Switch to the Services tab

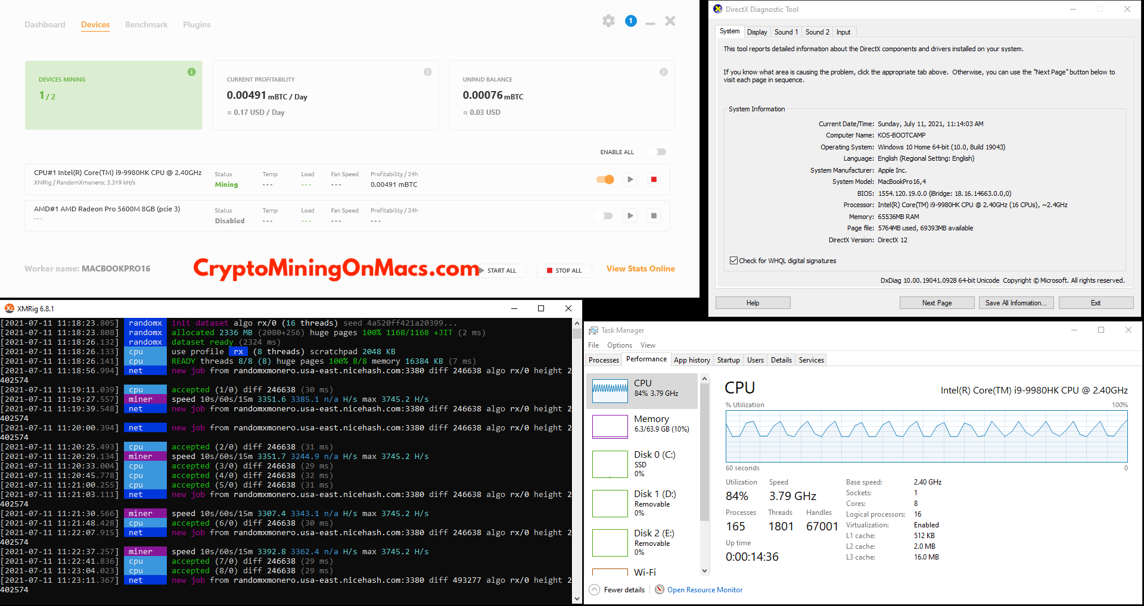coord(811,360)
